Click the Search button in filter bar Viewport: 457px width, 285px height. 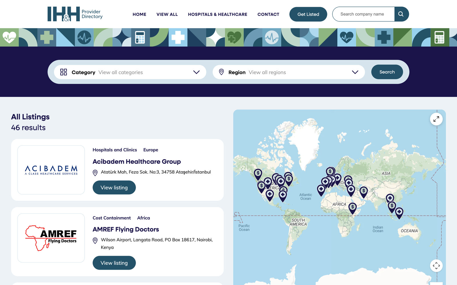coord(387,72)
